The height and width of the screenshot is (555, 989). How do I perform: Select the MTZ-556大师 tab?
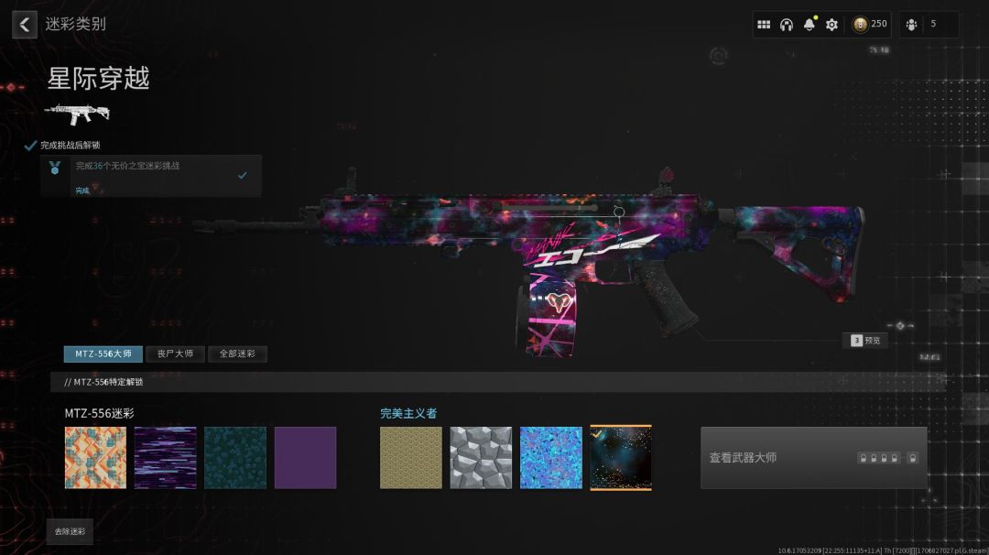103,354
